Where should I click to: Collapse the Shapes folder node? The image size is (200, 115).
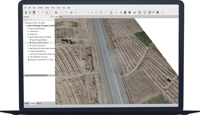(x=26, y=37)
